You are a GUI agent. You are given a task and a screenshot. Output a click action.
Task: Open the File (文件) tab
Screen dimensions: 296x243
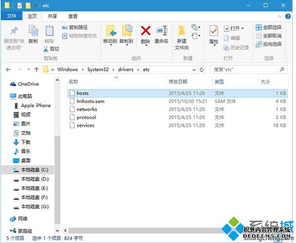[12, 16]
